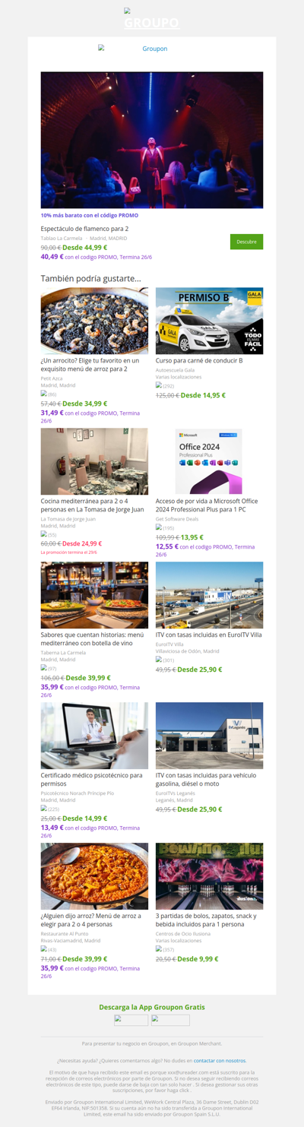
Task: Open the Permiso B driving course image
Action: [209, 321]
